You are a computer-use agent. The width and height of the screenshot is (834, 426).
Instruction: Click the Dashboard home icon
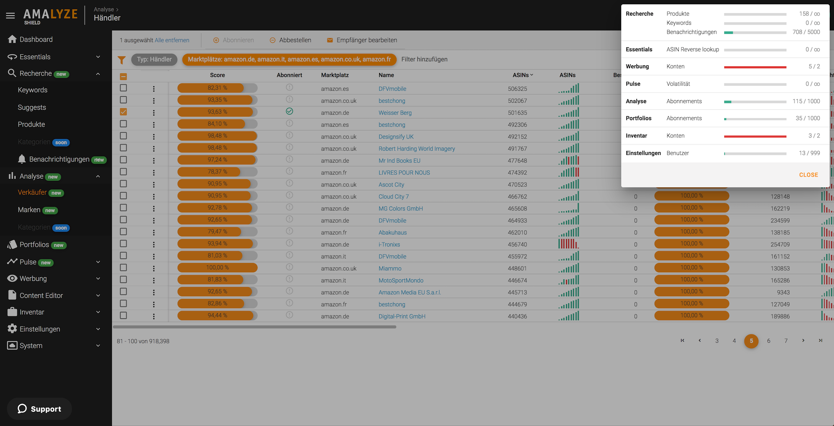pyautogui.click(x=12, y=39)
